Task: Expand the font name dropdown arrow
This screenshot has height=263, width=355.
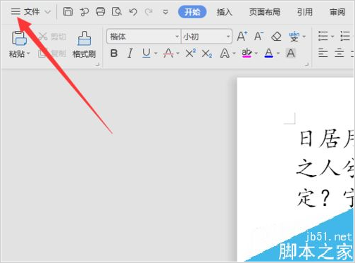Action: pyautogui.click(x=177, y=37)
